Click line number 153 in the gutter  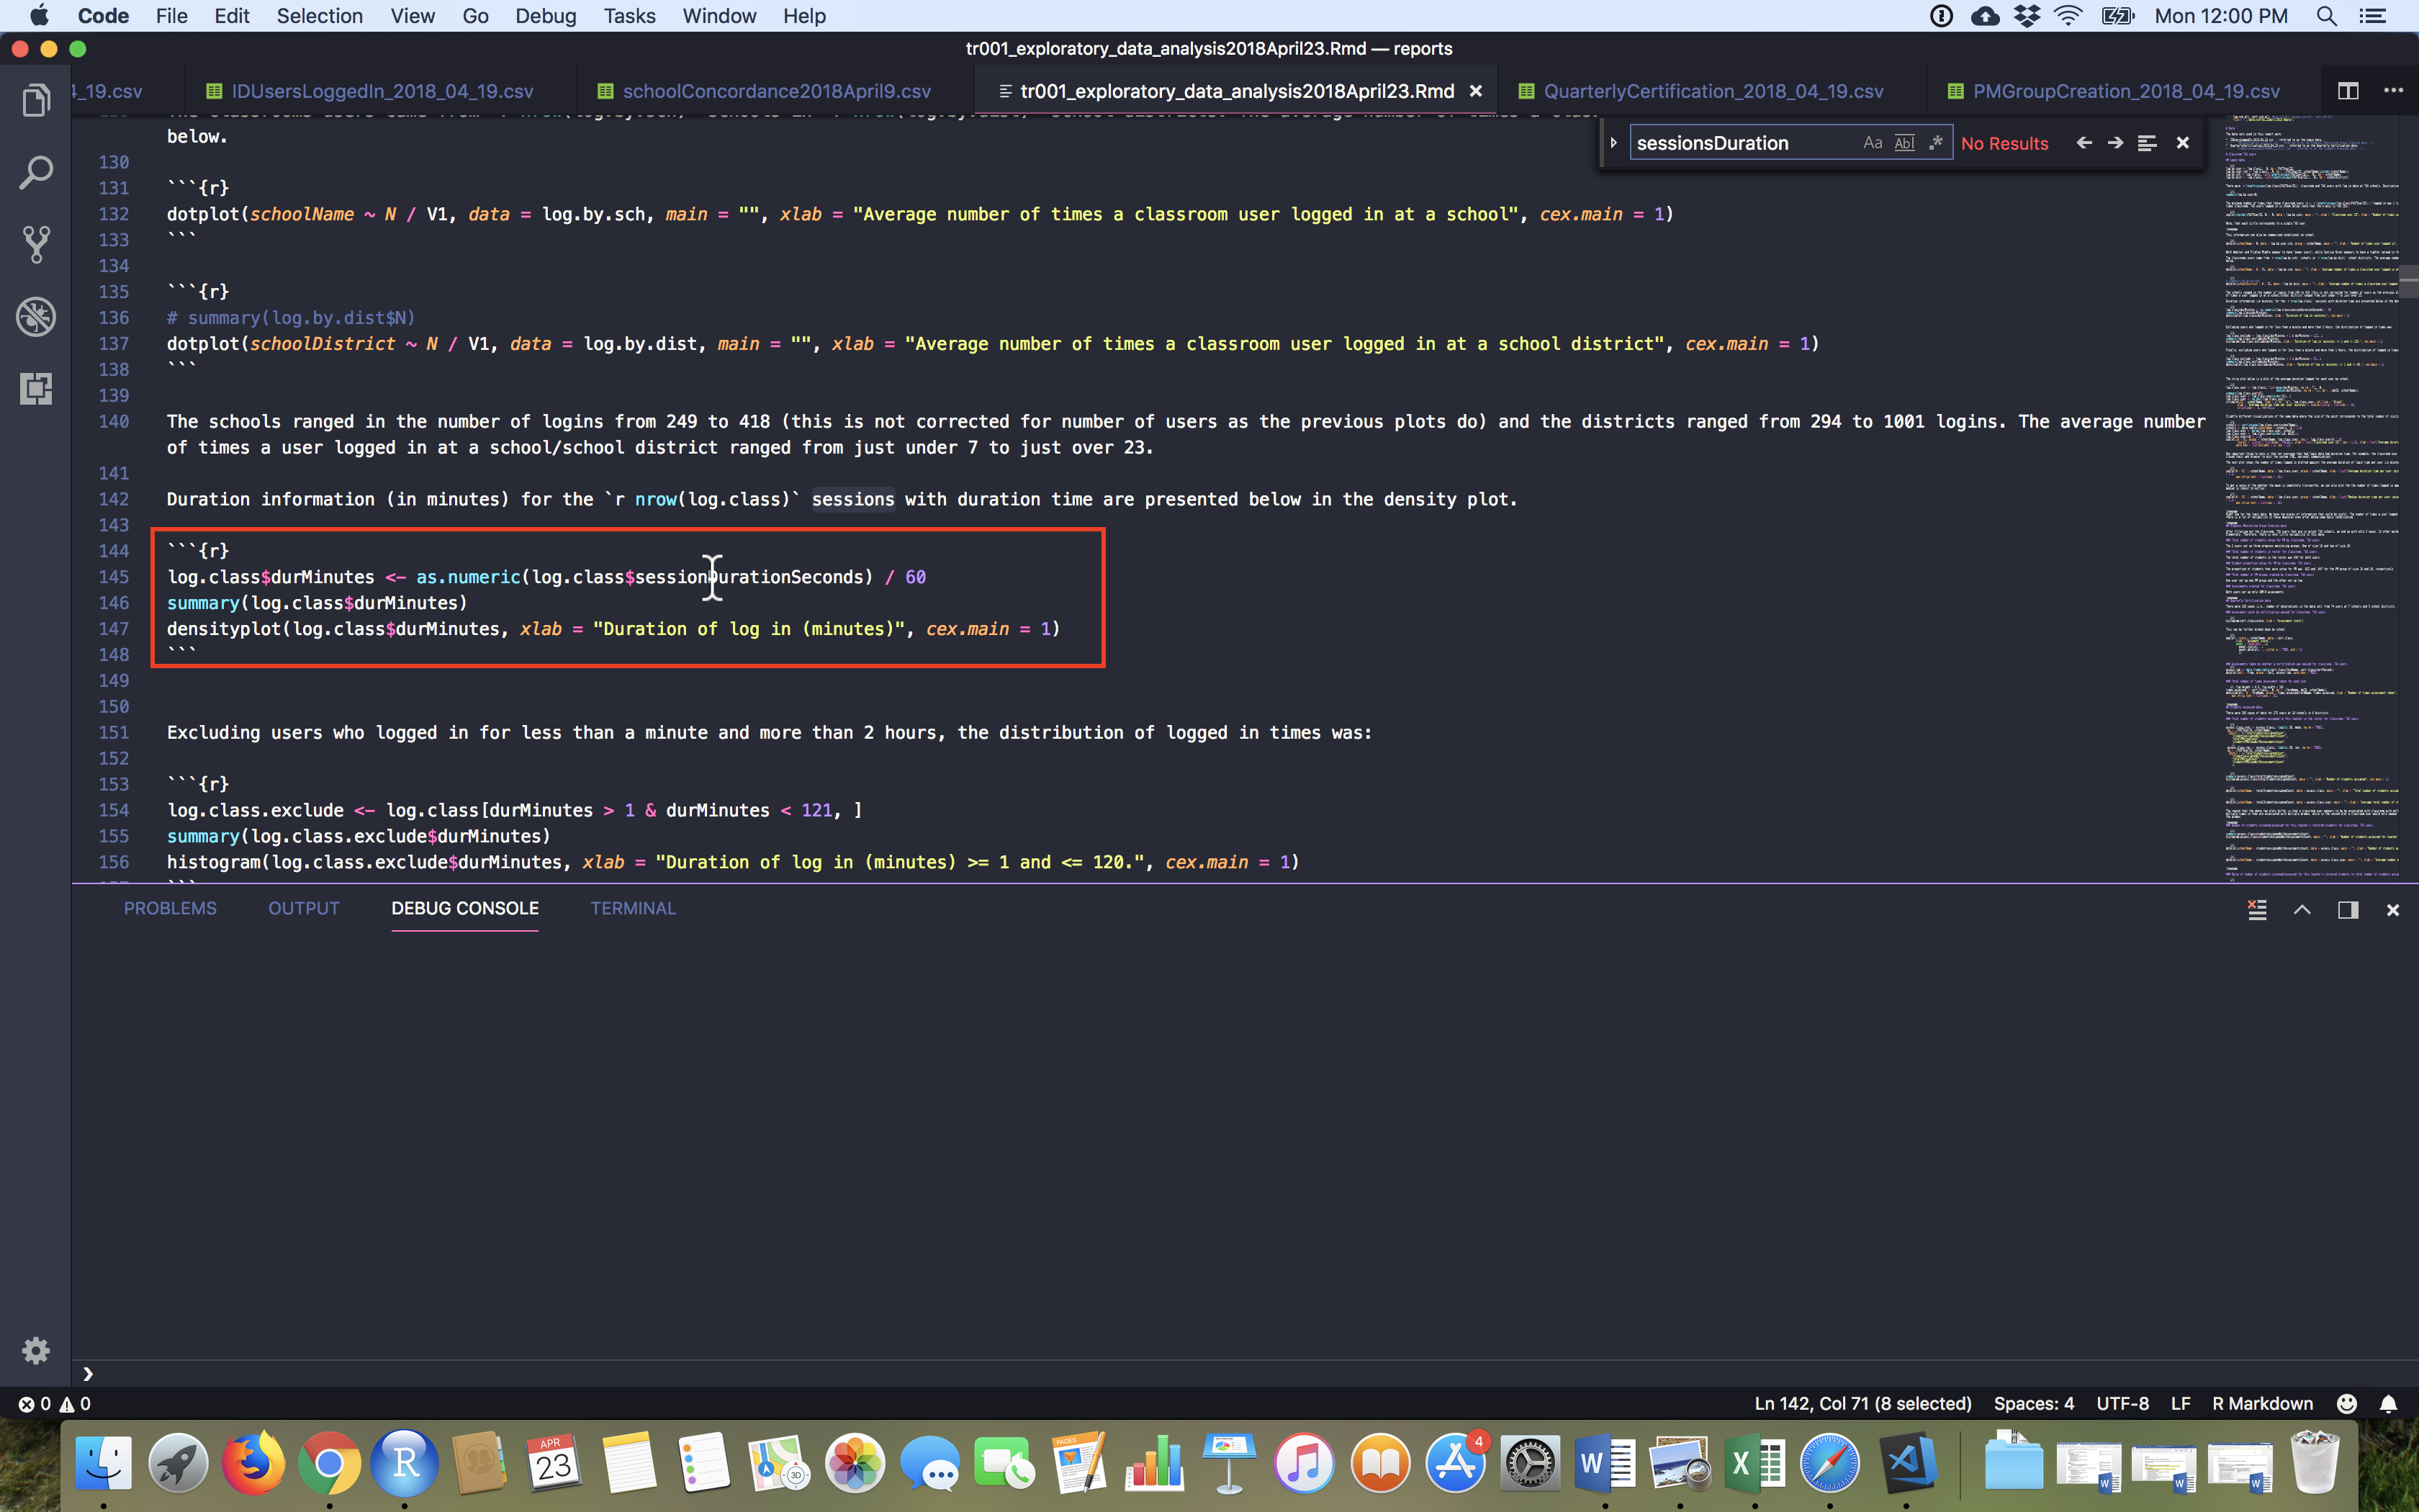tap(114, 784)
